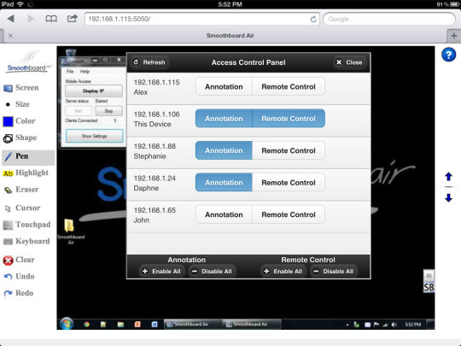Click the Google search field
The image size is (461, 346).
[x=389, y=19]
